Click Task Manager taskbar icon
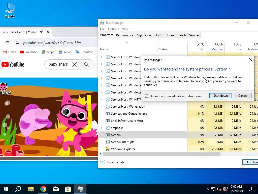Image resolution: width=258 pixels, height=194 pixels. [x=80, y=189]
